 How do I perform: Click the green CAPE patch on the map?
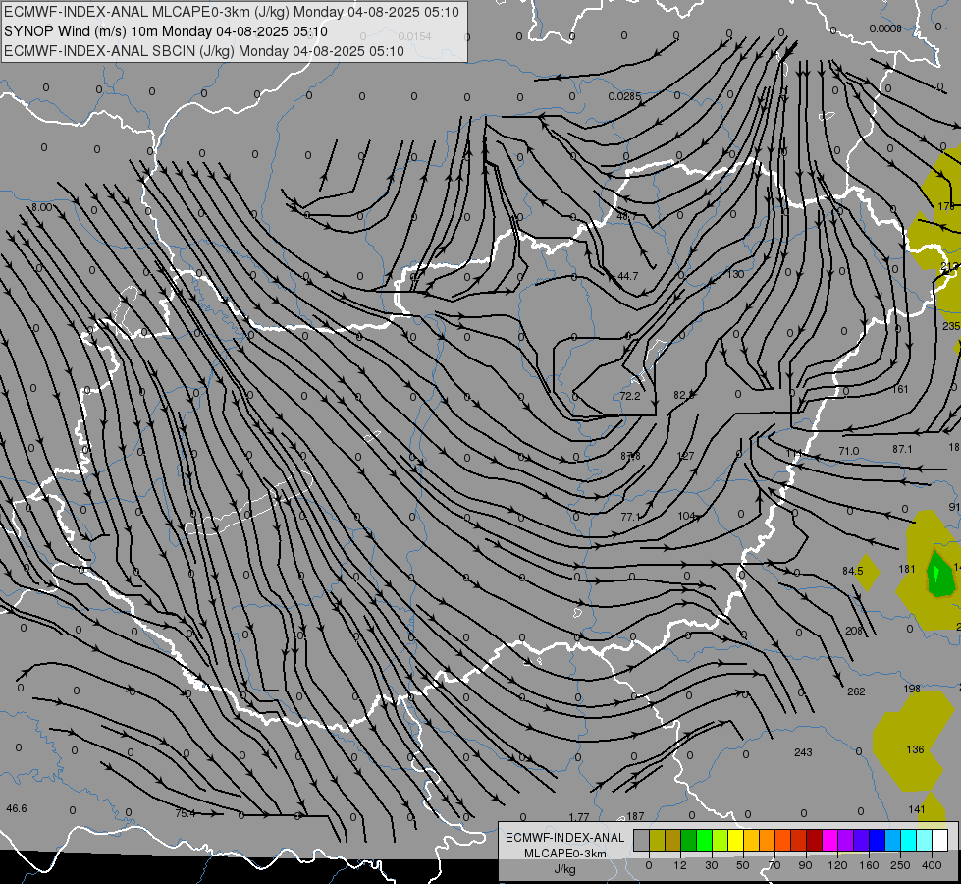click(940, 576)
